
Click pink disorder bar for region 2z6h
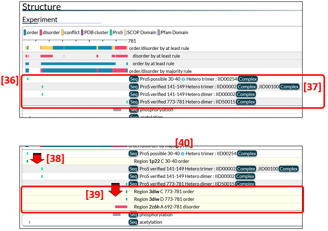tap(121, 207)
